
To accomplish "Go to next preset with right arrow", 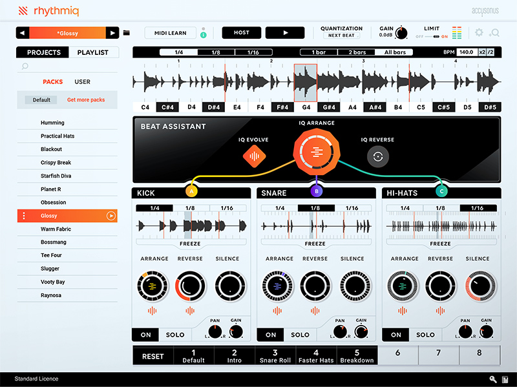I will coord(112,32).
